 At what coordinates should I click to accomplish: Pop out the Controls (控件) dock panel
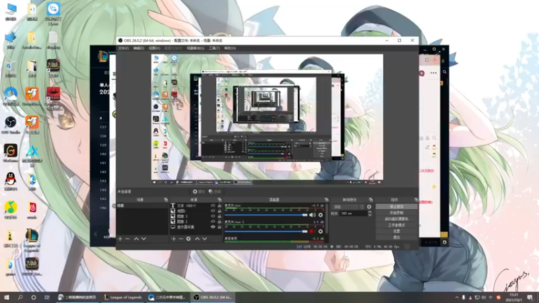416,199
